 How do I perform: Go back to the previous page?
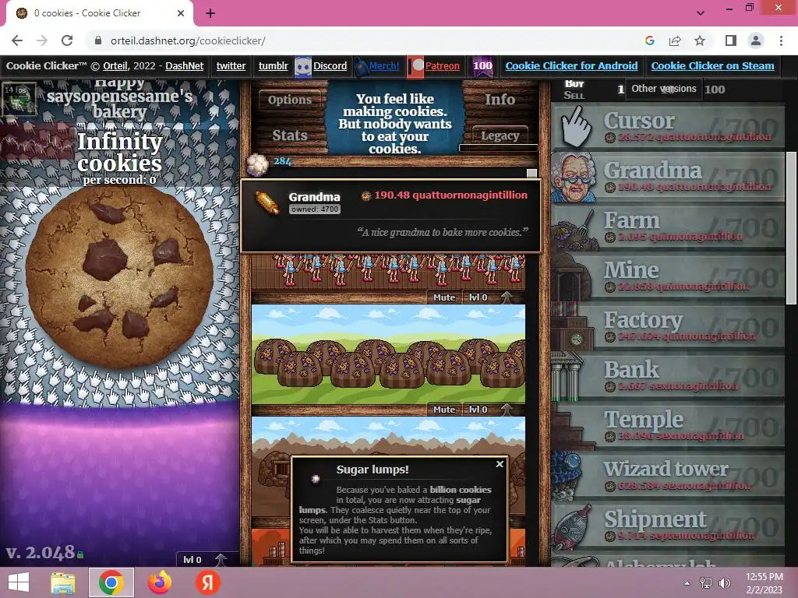click(17, 40)
